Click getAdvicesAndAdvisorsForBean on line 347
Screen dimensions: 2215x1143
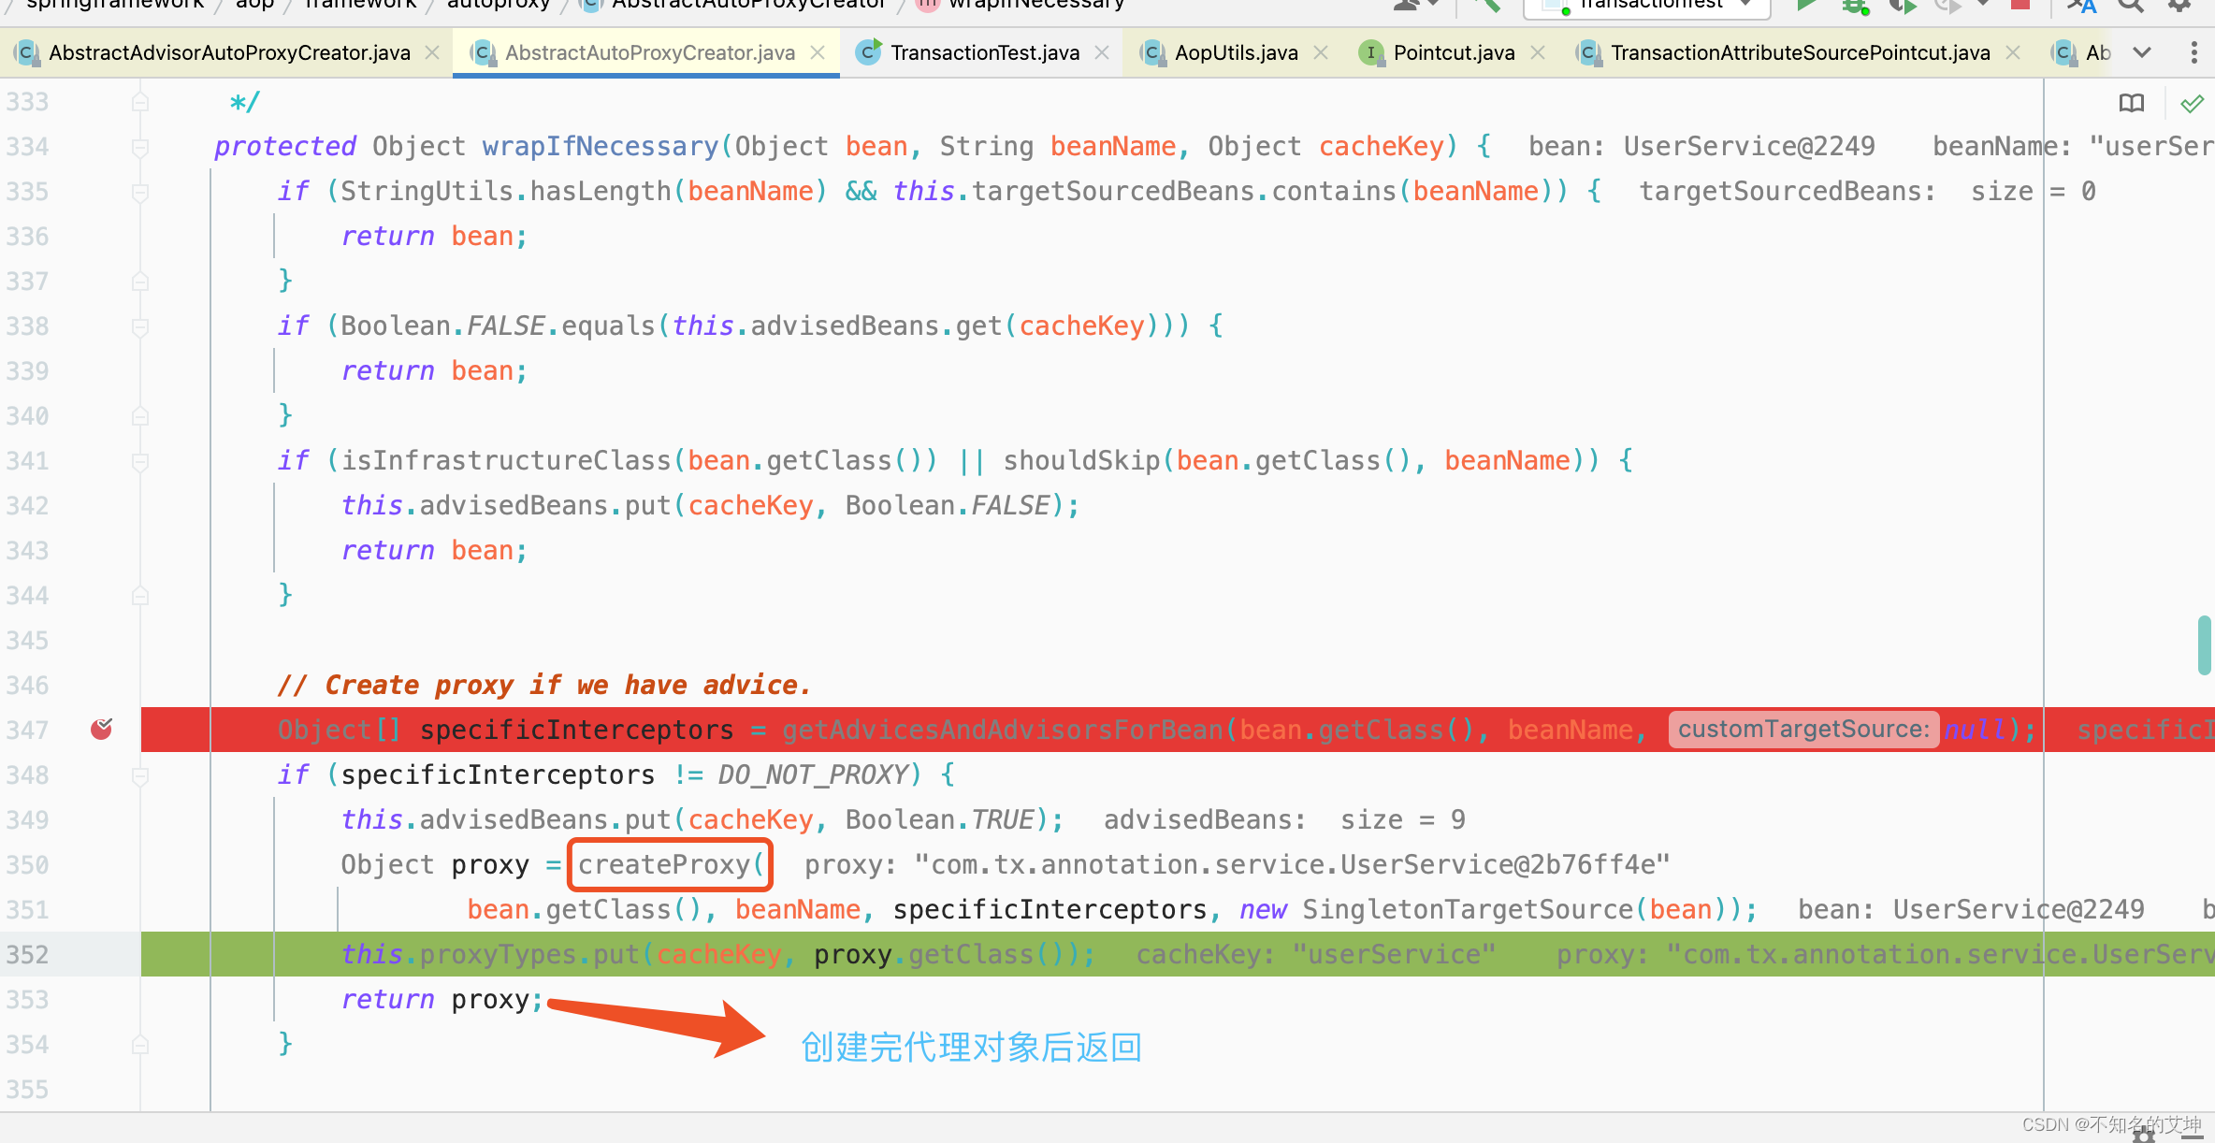(x=1003, y=730)
